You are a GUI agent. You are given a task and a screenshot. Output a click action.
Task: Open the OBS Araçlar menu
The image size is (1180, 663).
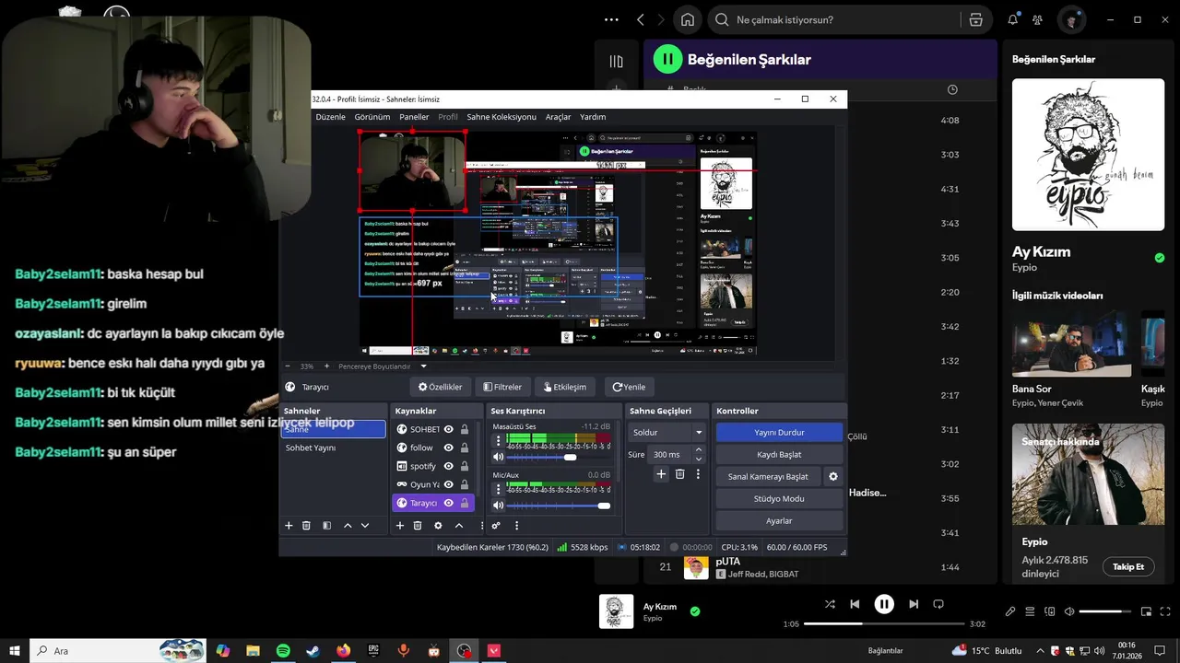[559, 117]
